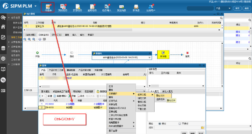Screen dimensions: 252x134
Task: Click the 发送消息 envelope icon
Action: pos(121,7)
